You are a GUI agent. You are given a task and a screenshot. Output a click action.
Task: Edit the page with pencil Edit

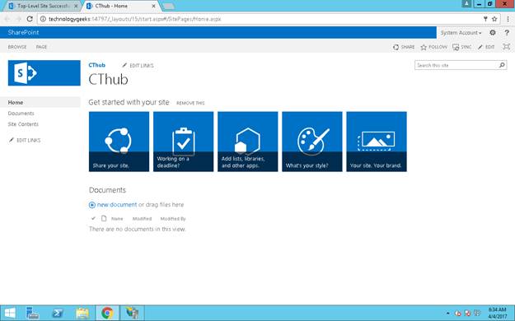[486, 47]
